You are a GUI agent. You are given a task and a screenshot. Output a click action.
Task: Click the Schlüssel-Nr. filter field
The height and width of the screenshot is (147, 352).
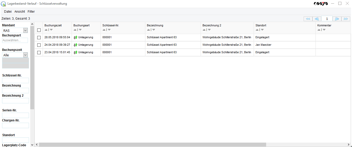(x=16, y=81)
